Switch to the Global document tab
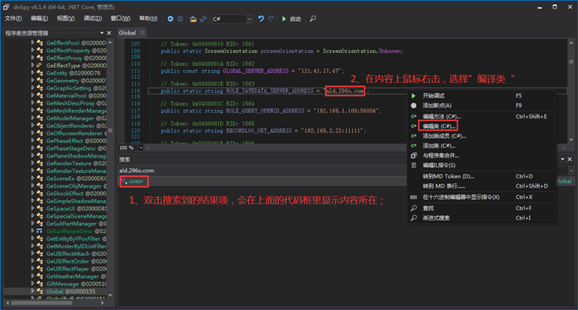 coord(127,33)
